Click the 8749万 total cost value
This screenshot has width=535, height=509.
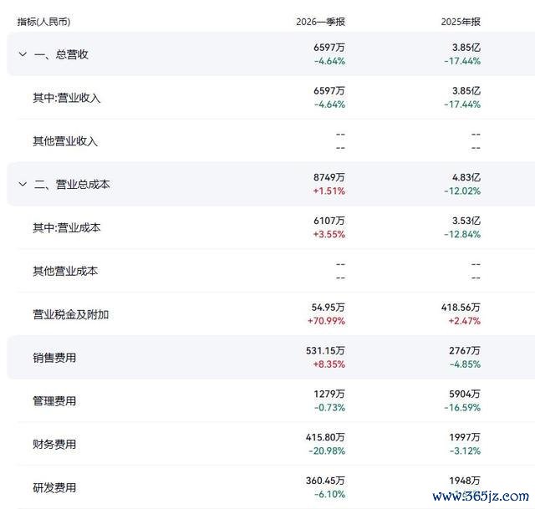click(x=329, y=177)
